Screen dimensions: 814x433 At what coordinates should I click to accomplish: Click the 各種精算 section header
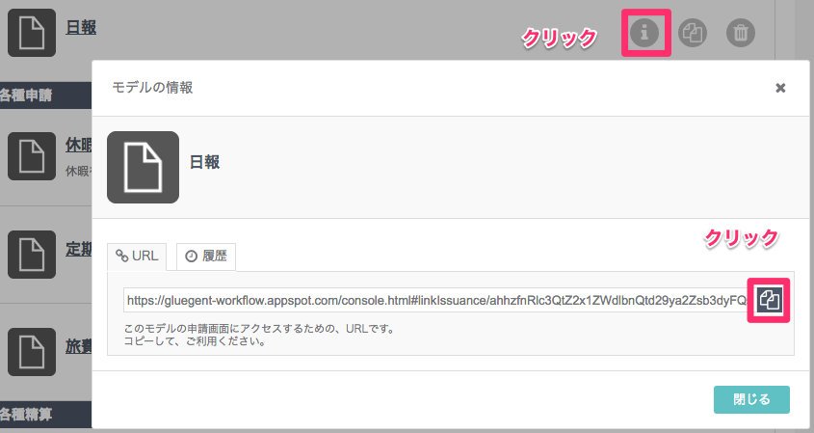(45, 415)
